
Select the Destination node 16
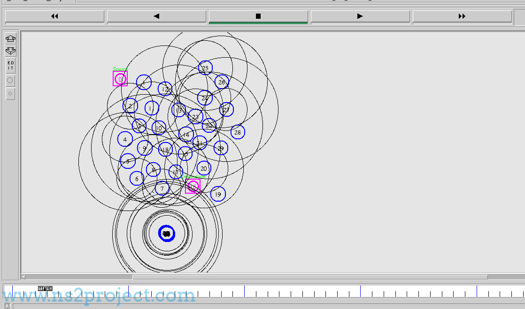point(193,186)
